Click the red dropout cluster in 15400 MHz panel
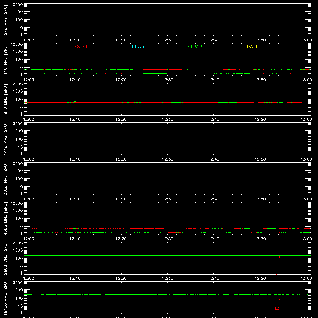The image size is (318, 318). 277,309
